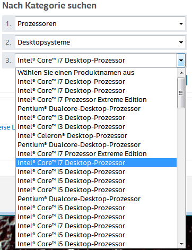Open the Prozessoren category dropdown
Image resolution: width=192 pixels, height=250 pixels.
click(100, 24)
